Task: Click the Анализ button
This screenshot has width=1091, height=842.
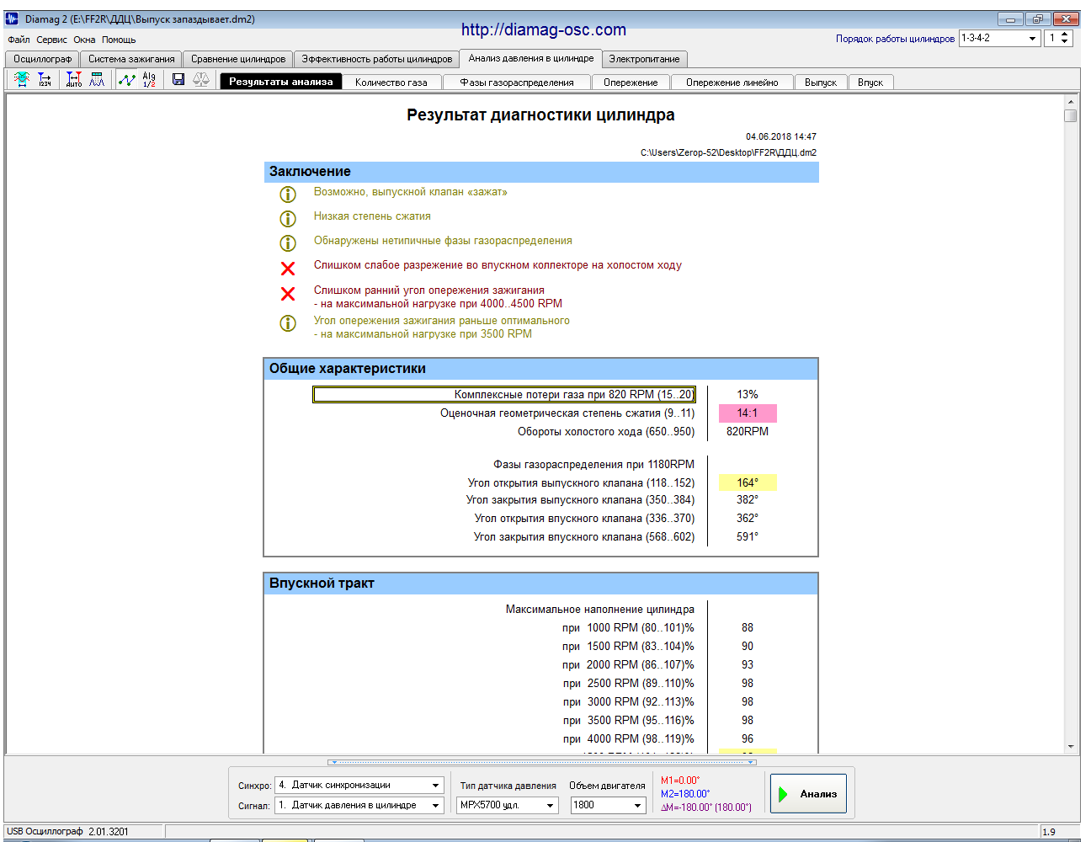Action: tap(808, 793)
